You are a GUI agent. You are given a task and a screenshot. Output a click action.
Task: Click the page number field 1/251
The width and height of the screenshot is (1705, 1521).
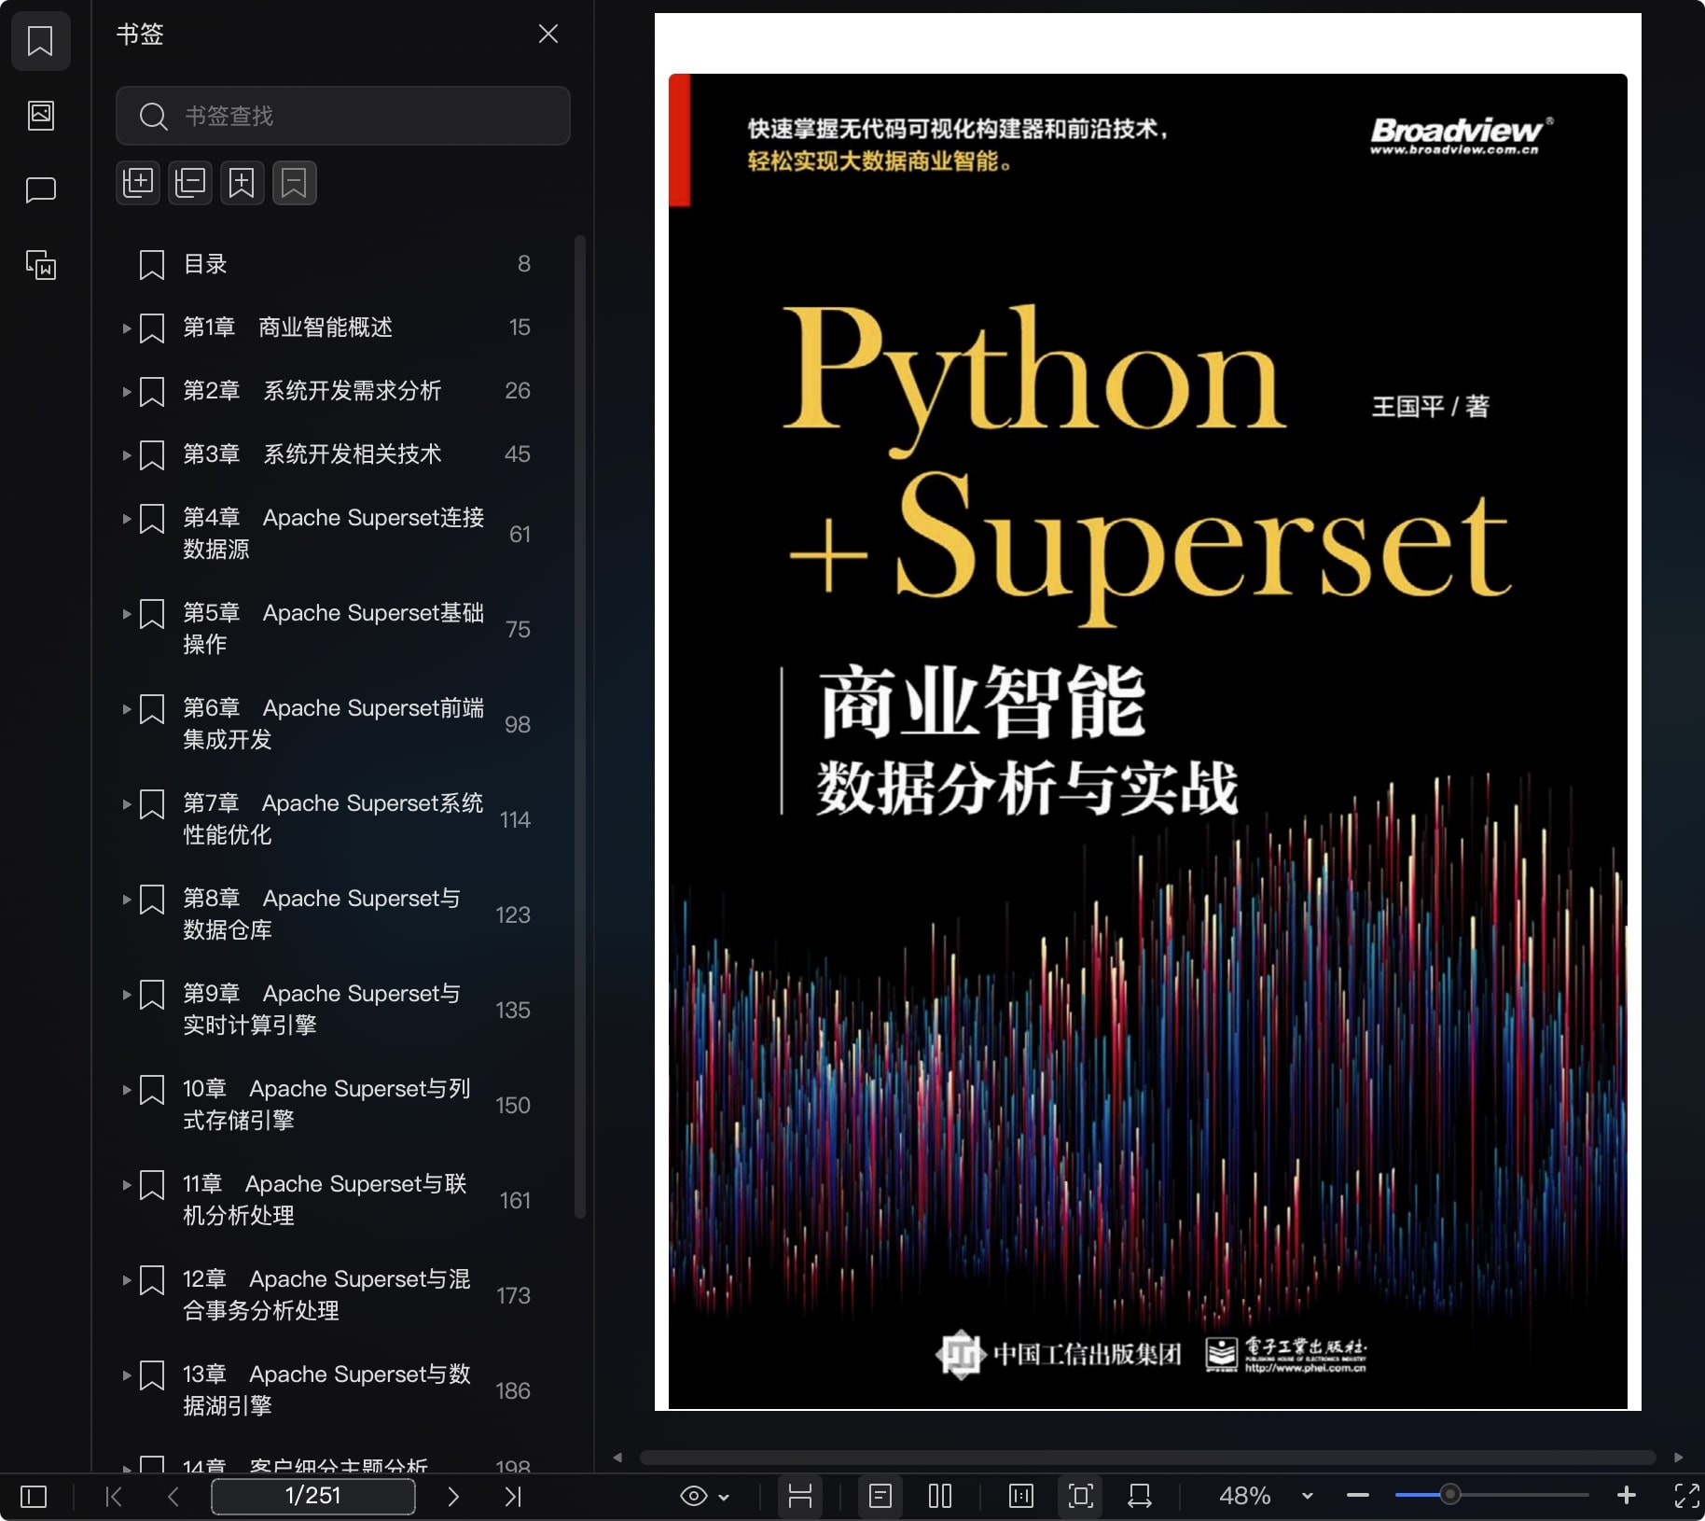click(313, 1496)
